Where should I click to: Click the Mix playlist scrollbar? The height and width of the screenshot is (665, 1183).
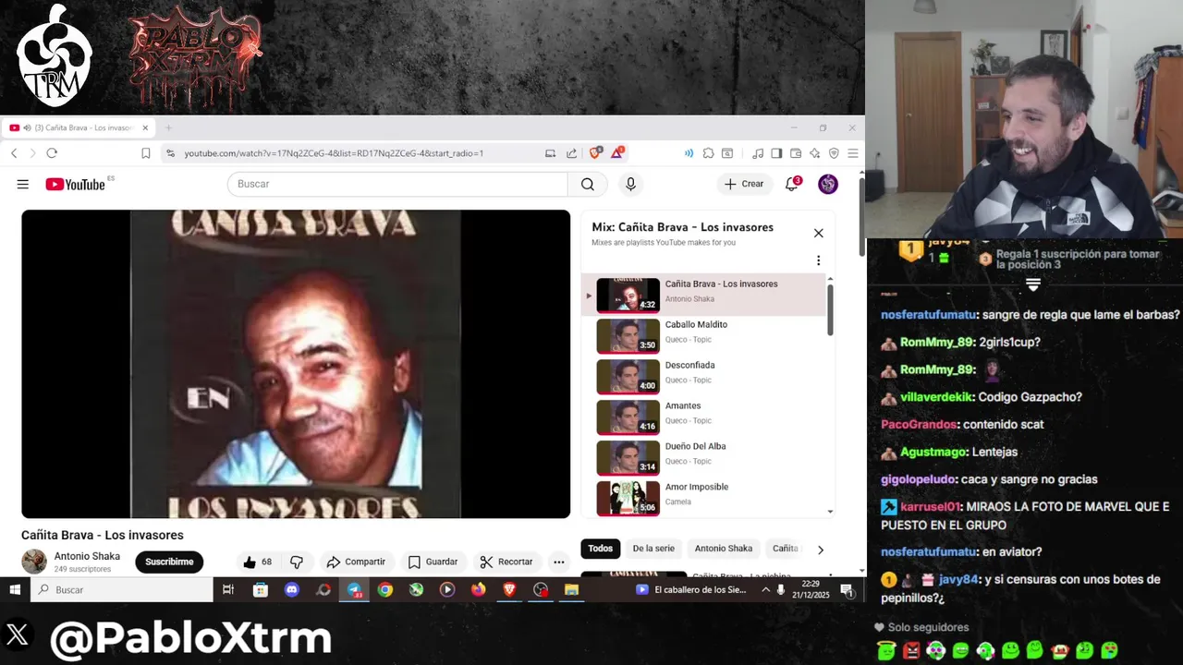(830, 309)
